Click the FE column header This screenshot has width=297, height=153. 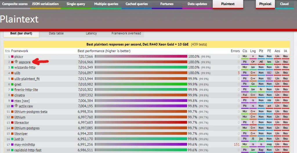point(269,51)
